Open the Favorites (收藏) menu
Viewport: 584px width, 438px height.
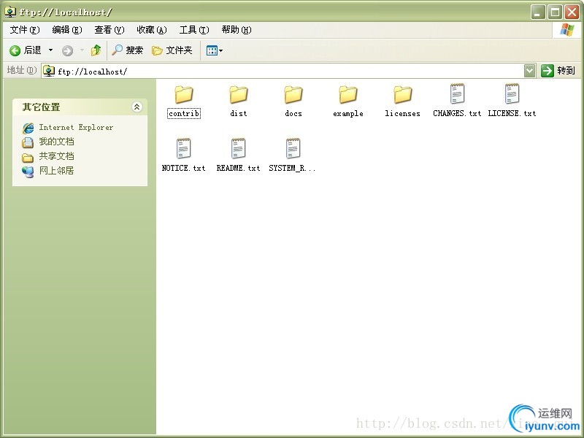tap(152, 30)
